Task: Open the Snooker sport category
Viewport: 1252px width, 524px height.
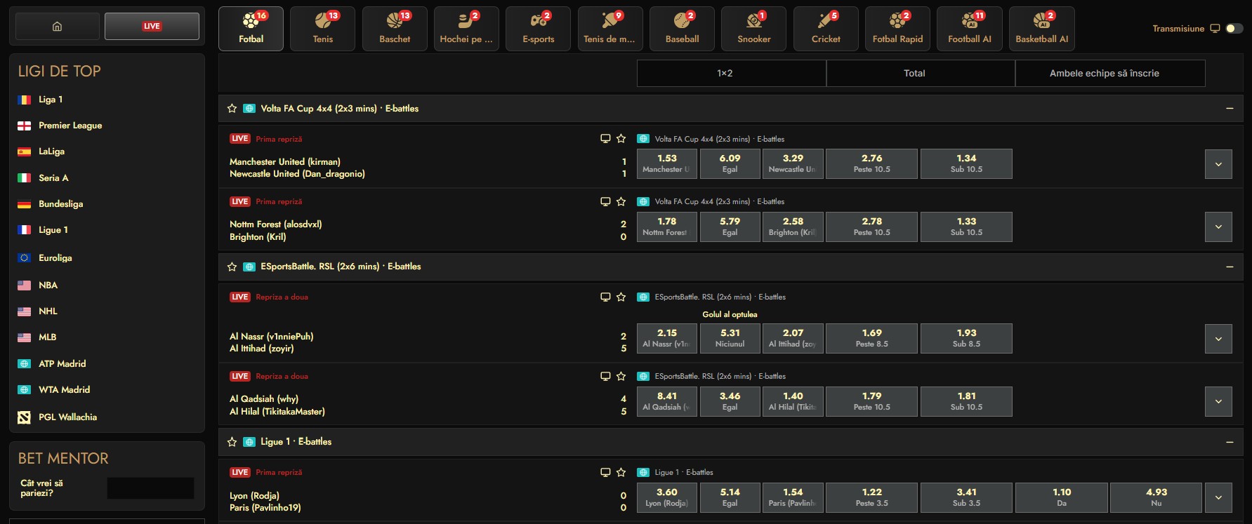Action: [753, 29]
